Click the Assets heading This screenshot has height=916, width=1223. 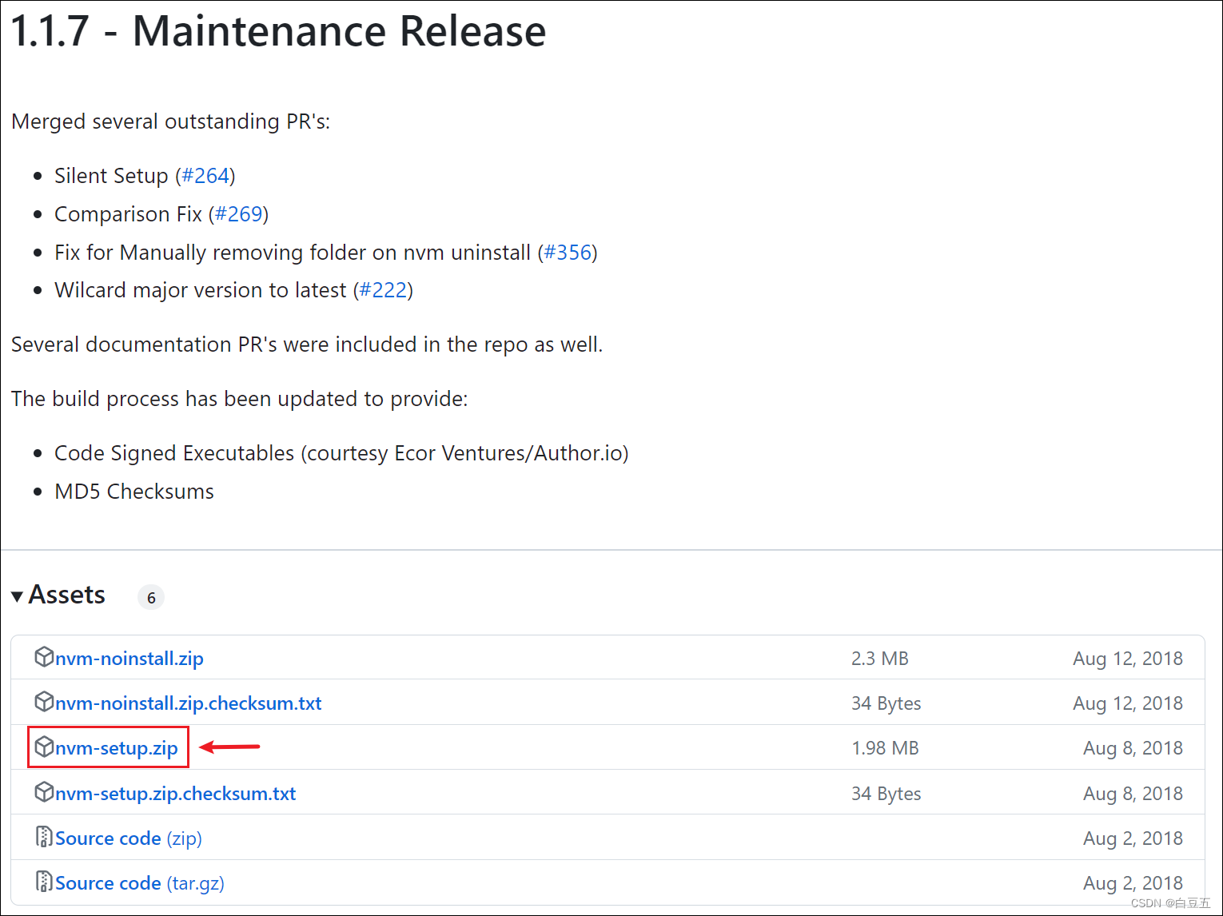click(x=67, y=595)
